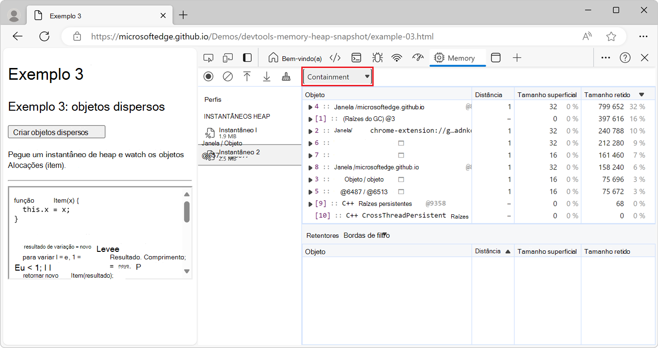Viewport: 658px width, 348px height.
Task: Expand row 6 in the object tree
Action: [310, 143]
